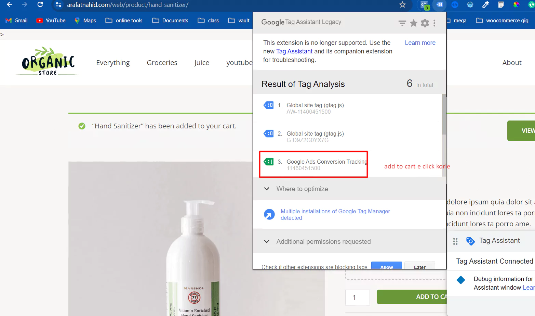Screen dimensions: 535x316
Task: Collapse the Where to optimize section
Action: [267, 189]
